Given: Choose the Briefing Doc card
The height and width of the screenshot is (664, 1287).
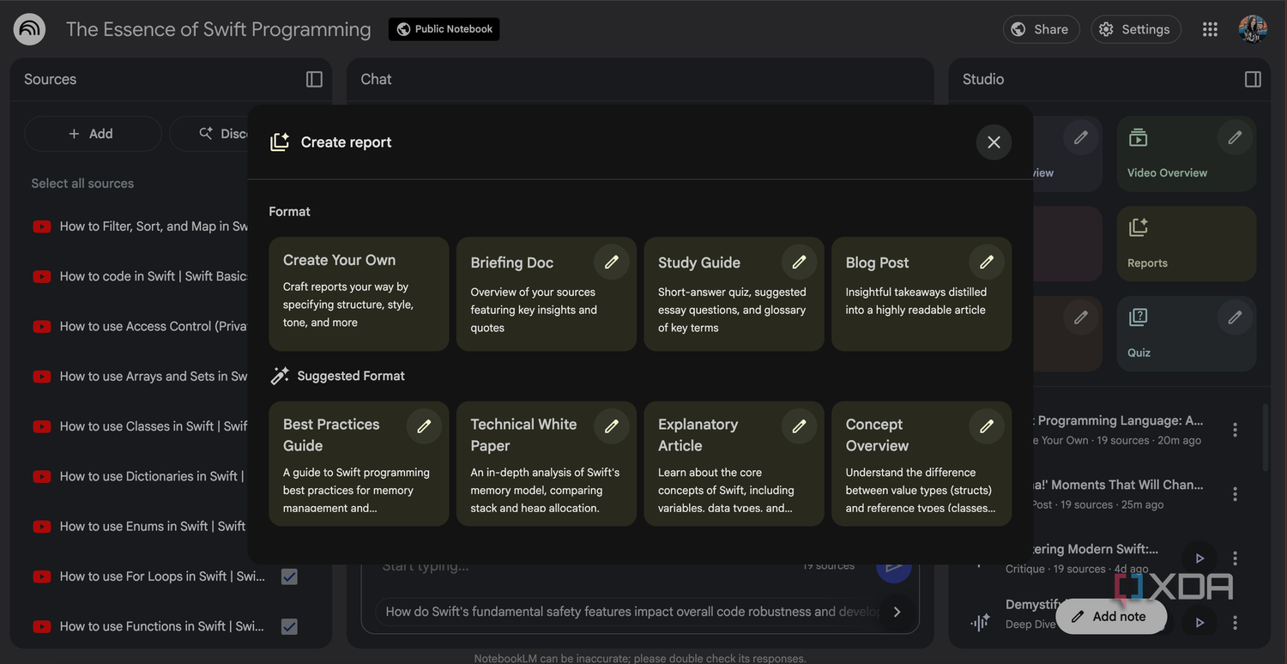Looking at the screenshot, I should pos(547,294).
